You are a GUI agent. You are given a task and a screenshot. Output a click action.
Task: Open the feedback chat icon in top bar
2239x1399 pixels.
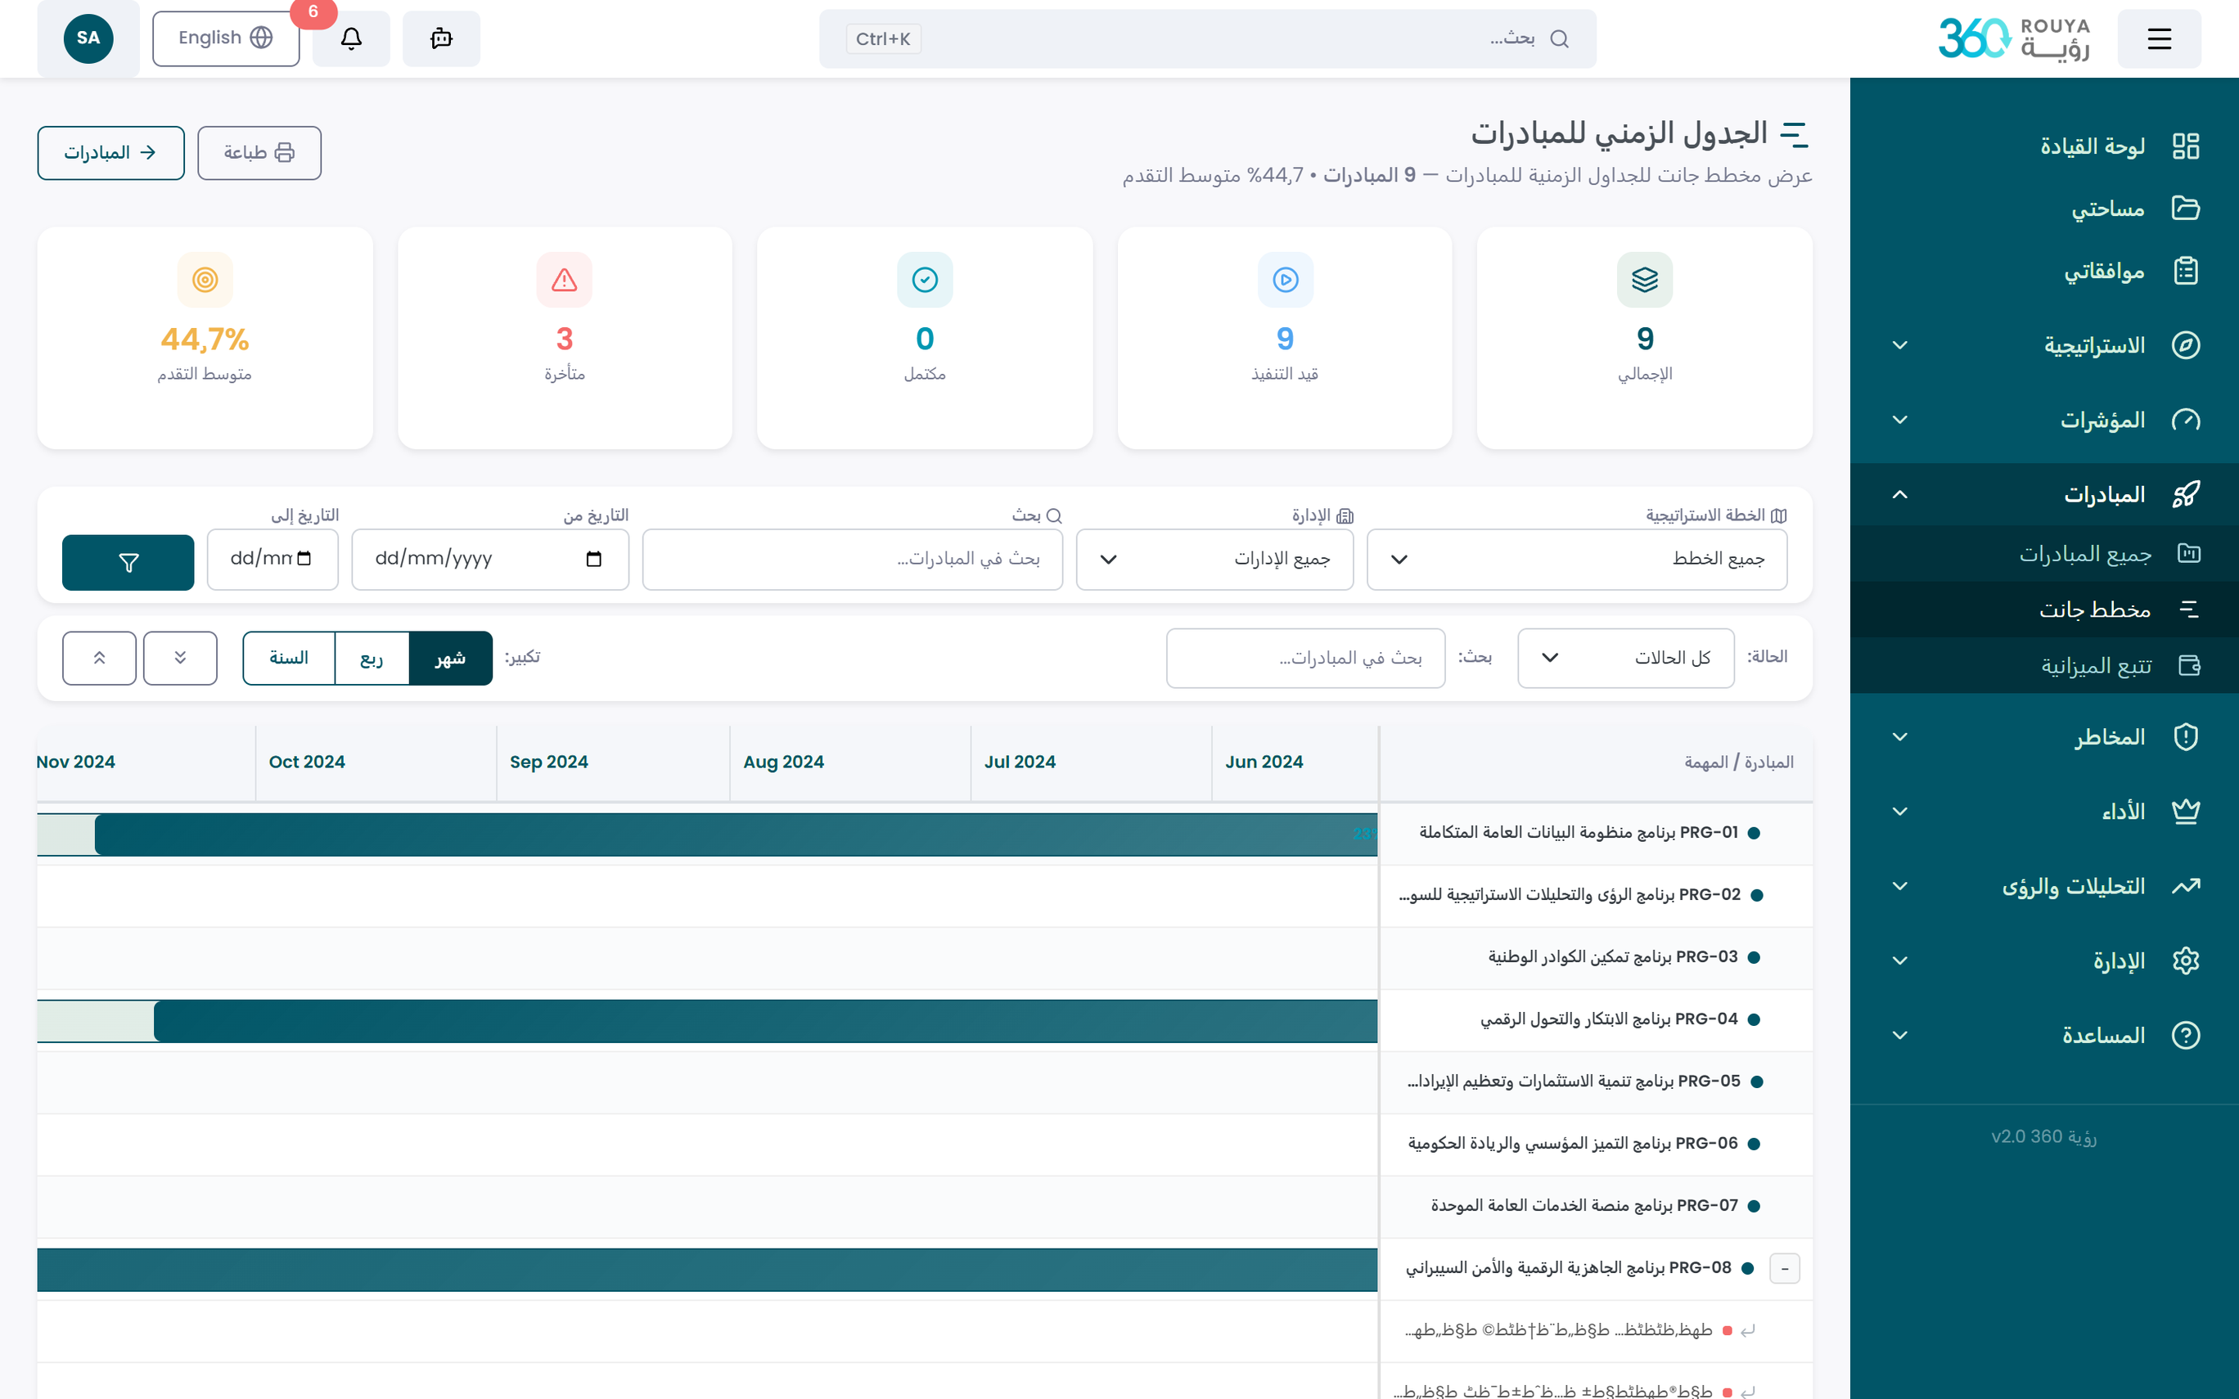click(441, 38)
